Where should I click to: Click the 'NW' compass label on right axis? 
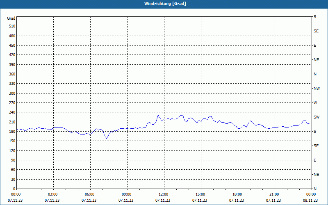click(x=317, y=89)
